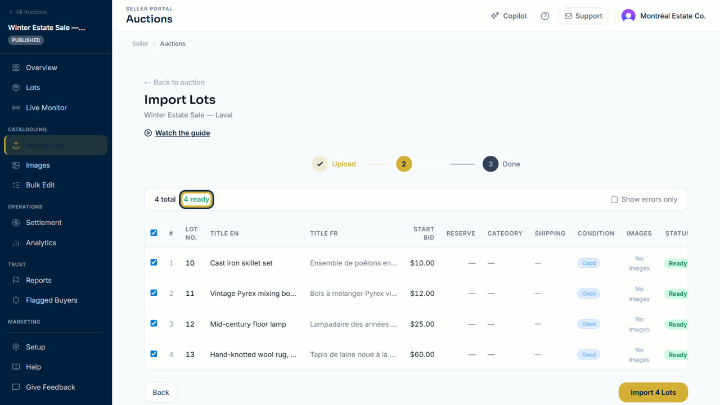This screenshot has height=405, width=720.
Task: Toggle the select all rows checkbox
Action: pyautogui.click(x=154, y=233)
